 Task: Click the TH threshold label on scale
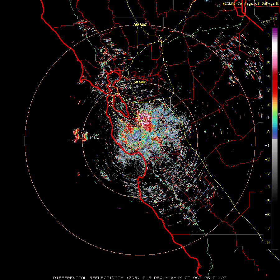click(267, 242)
